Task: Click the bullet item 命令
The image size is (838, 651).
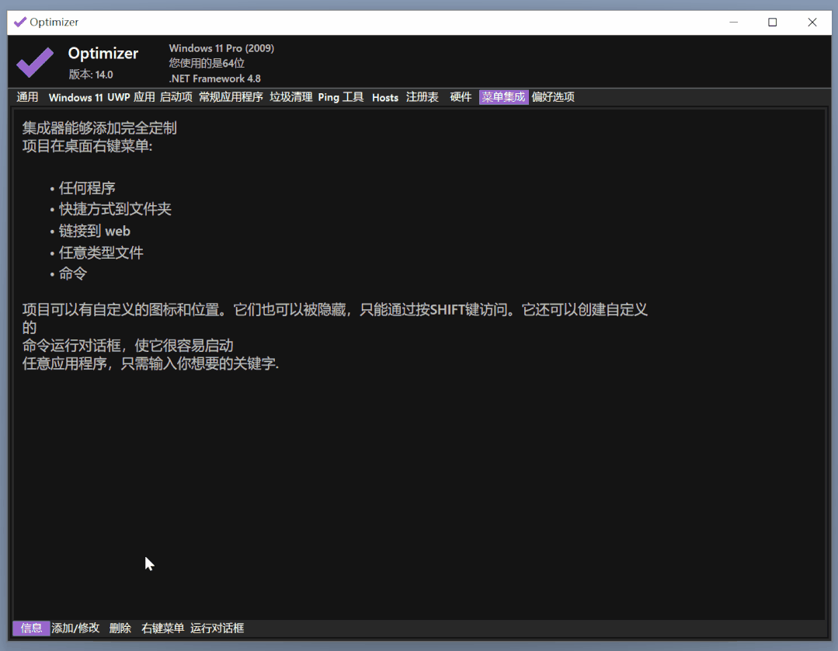Action: point(73,273)
